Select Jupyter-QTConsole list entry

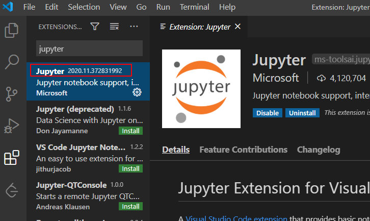click(88, 195)
